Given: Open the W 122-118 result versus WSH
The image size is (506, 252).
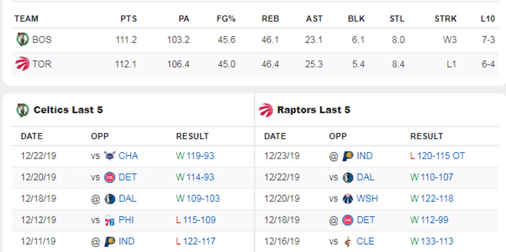Looking at the screenshot, I should [x=432, y=199].
